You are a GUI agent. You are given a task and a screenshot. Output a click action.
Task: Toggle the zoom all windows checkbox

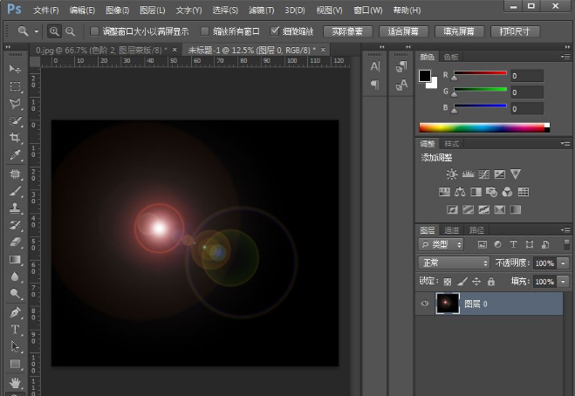(x=205, y=31)
